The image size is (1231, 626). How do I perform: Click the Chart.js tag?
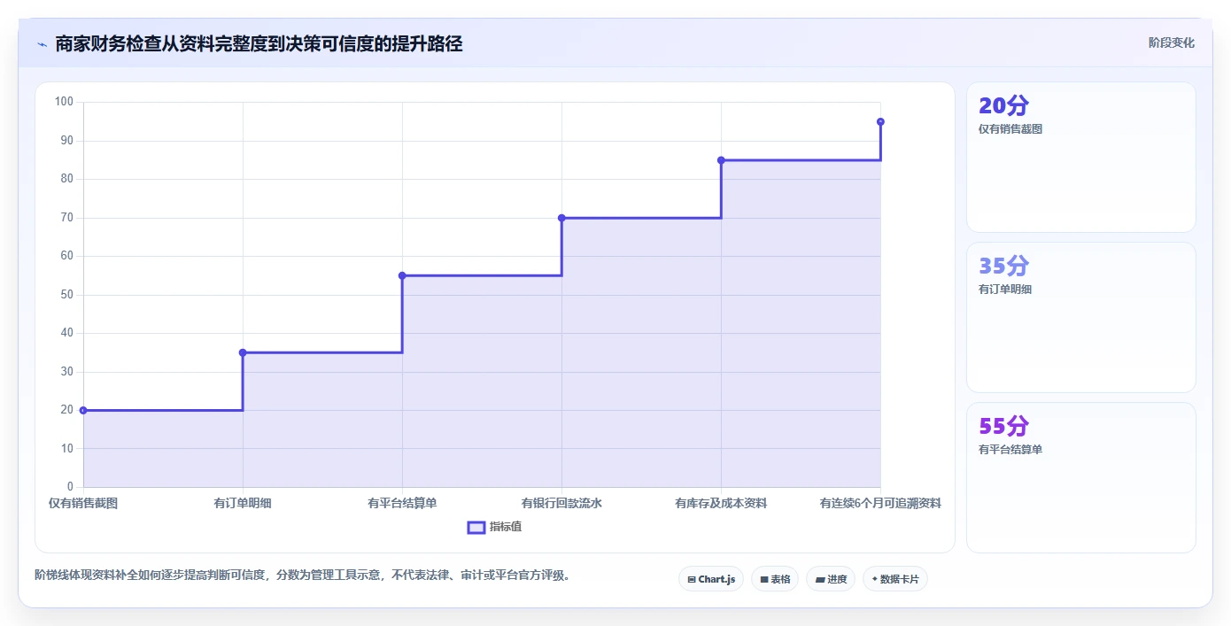point(711,579)
